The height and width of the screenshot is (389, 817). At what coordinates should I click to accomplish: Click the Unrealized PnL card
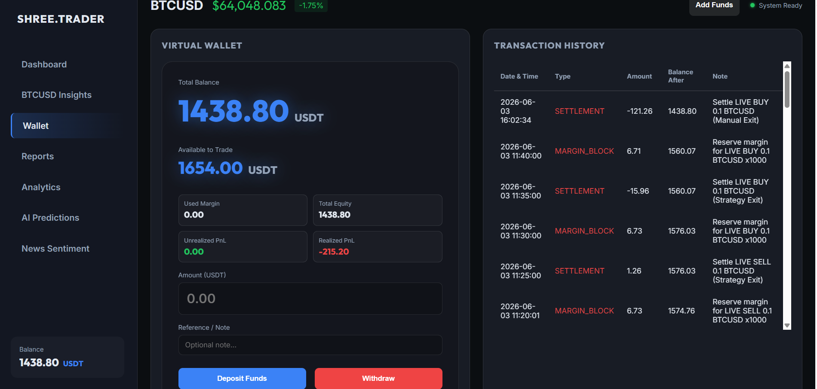tap(243, 247)
